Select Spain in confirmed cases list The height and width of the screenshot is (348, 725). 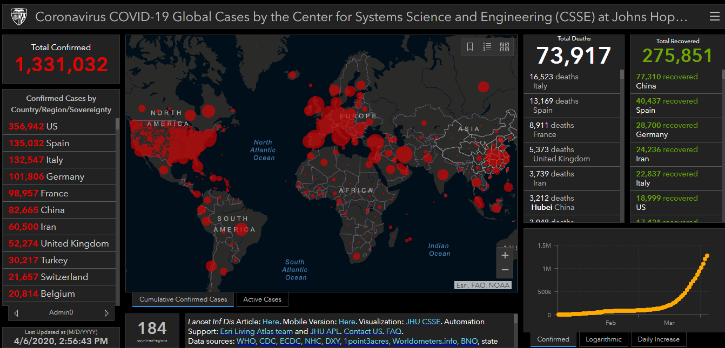tap(59, 143)
